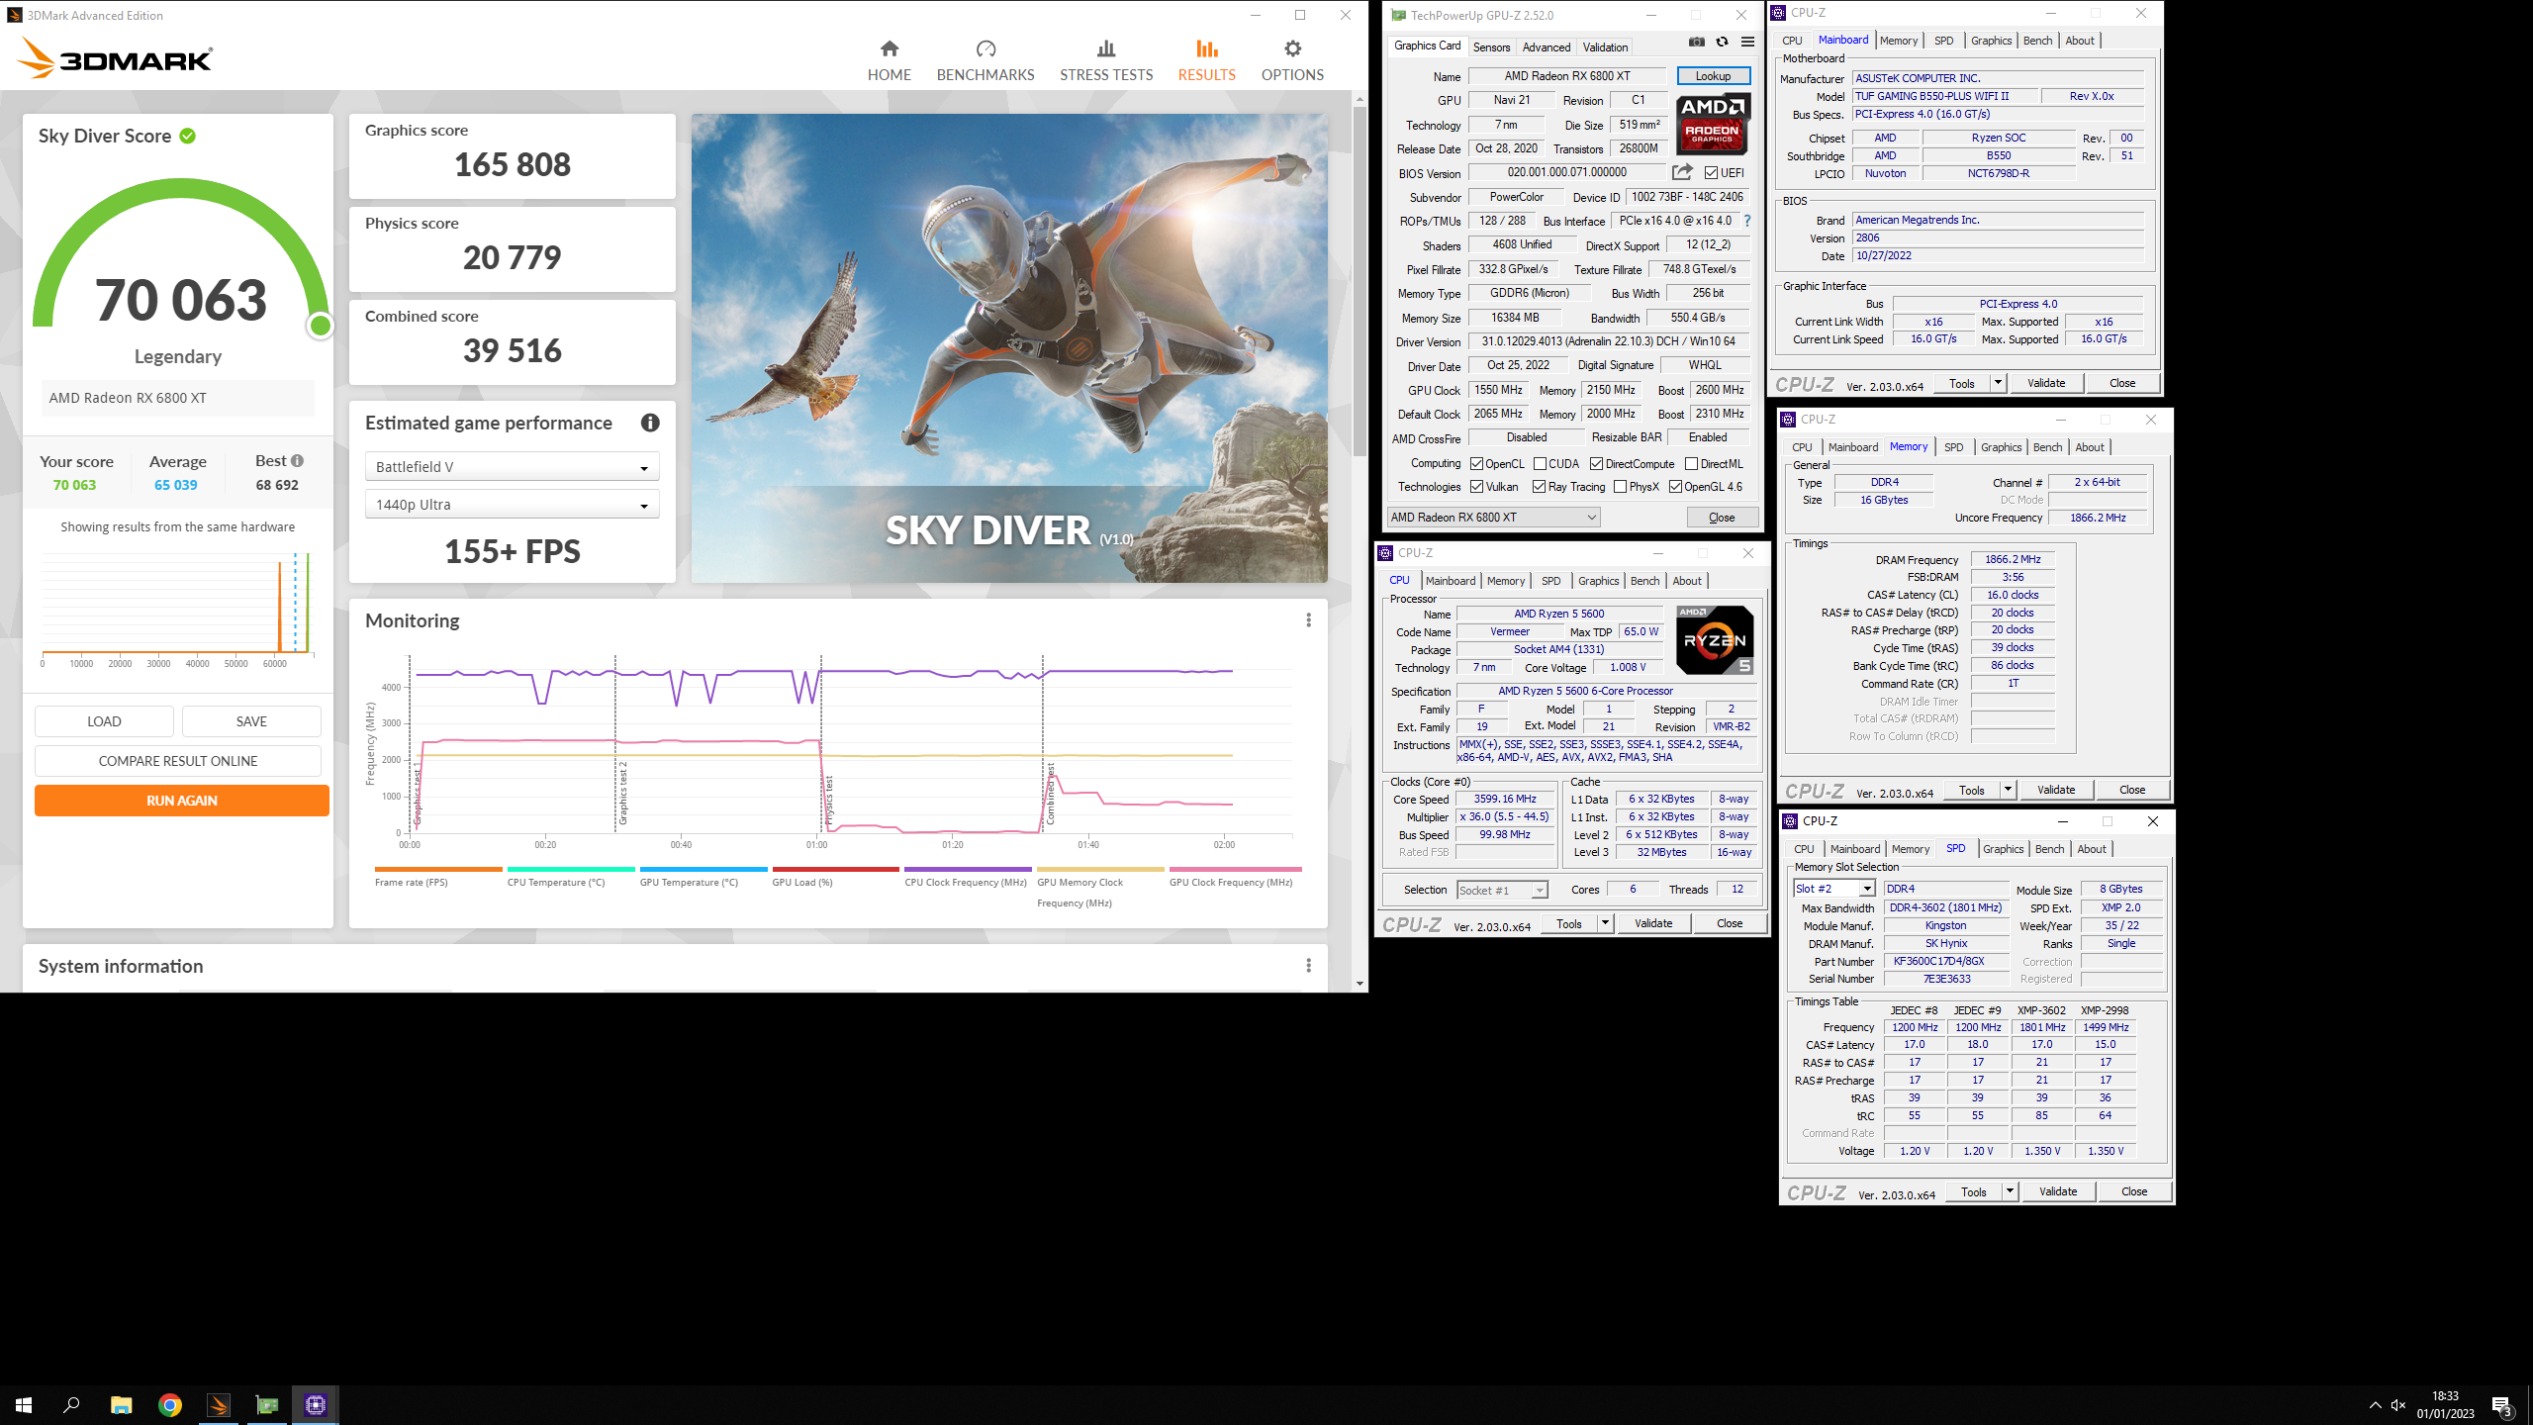Open the Slot #2 memory slot dropdown
Screen dimensions: 2533x1425
(x=1833, y=889)
